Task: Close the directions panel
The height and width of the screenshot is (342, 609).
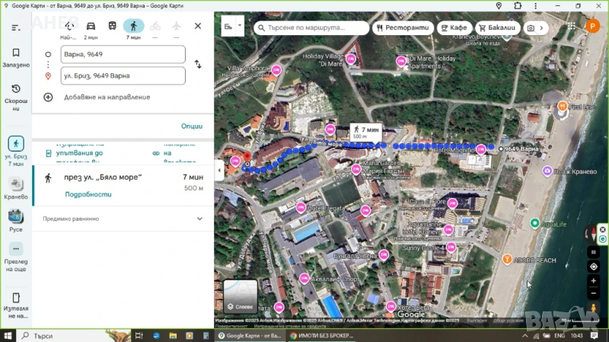Action: click(198, 26)
